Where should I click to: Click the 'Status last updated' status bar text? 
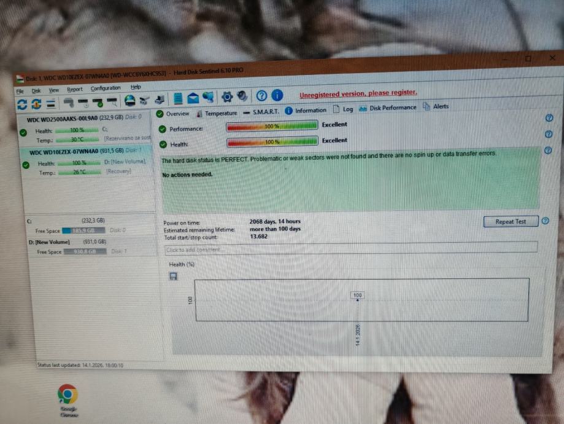(80, 365)
